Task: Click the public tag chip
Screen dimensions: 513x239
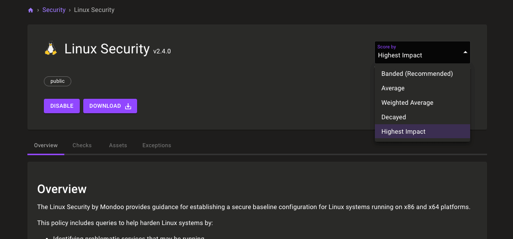Action: tap(57, 81)
